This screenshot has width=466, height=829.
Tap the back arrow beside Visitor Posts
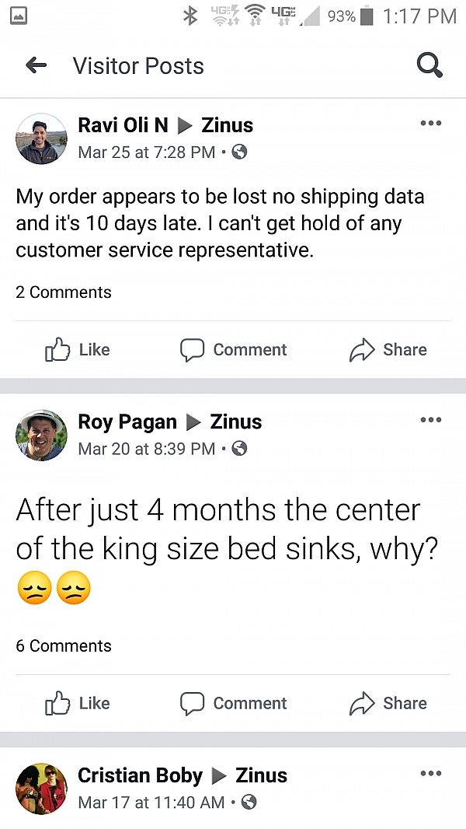click(x=36, y=65)
